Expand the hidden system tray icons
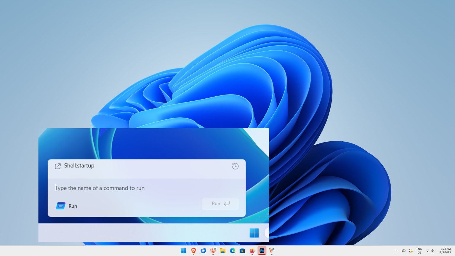This screenshot has height=256, width=455. [396, 251]
